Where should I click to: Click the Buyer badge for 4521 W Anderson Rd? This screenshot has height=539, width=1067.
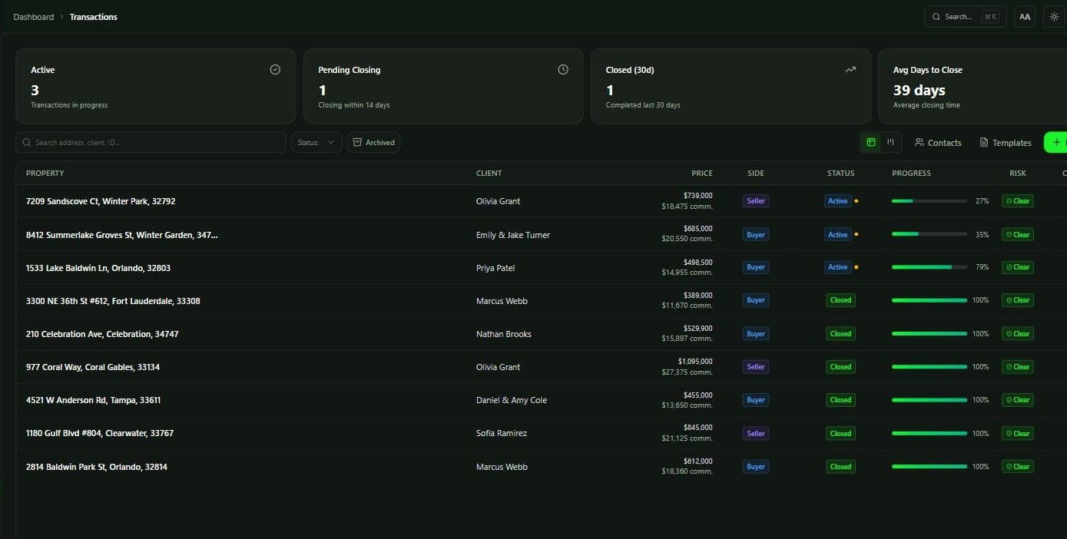click(x=756, y=400)
